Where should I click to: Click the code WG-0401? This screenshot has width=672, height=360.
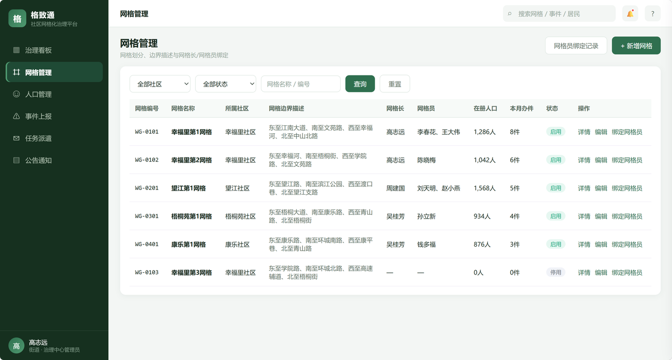coord(146,245)
